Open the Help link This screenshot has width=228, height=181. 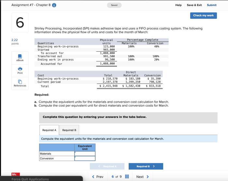point(178,5)
